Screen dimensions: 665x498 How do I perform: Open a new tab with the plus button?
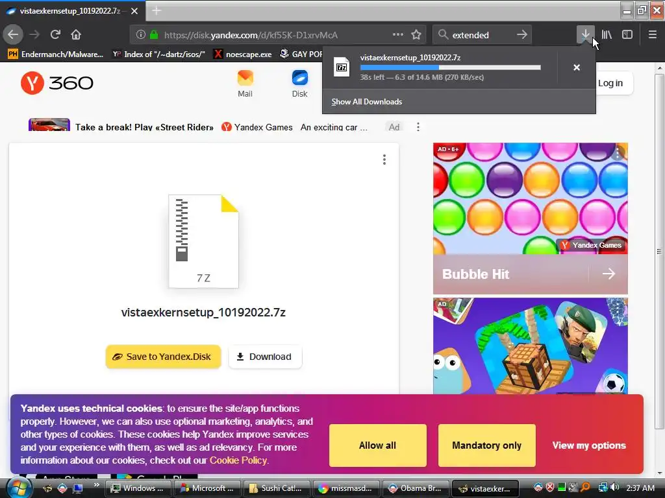tap(157, 11)
